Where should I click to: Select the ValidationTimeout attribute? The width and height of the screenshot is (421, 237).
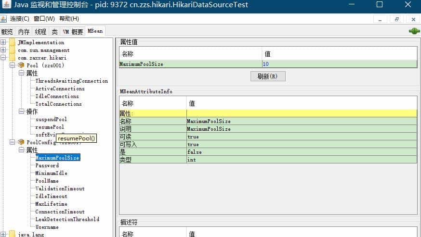click(60, 188)
